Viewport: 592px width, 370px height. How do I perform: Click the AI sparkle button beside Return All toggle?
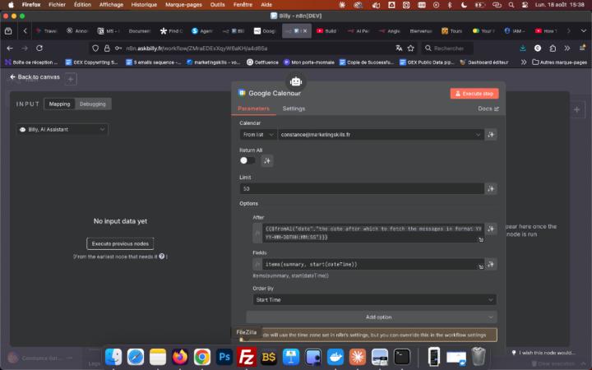point(267,161)
